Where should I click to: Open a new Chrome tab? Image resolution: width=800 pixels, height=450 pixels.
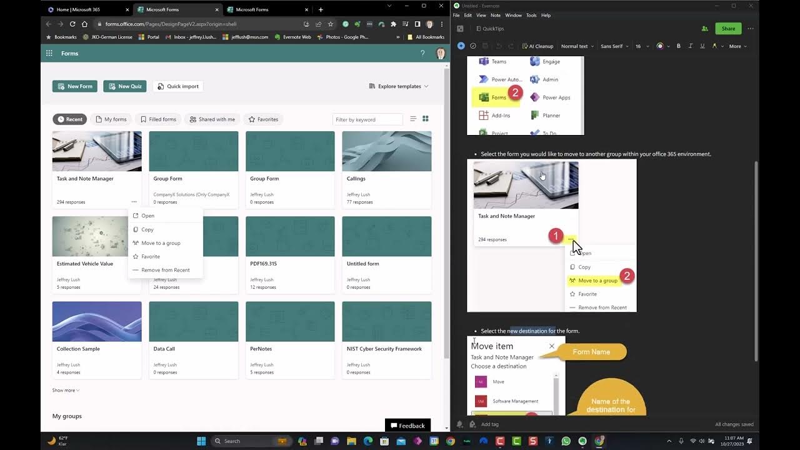tap(321, 9)
